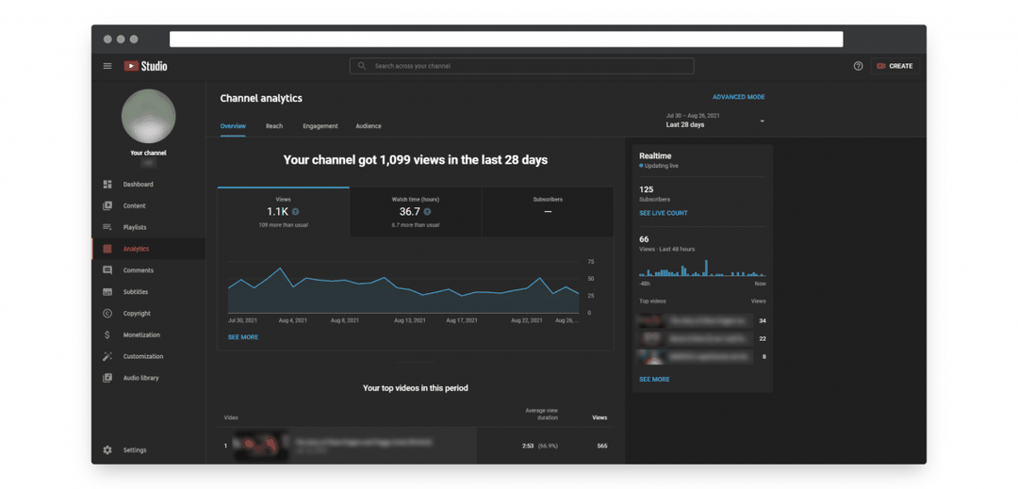Click the Average view duration header
This screenshot has width=1018, height=489.
[x=541, y=414]
